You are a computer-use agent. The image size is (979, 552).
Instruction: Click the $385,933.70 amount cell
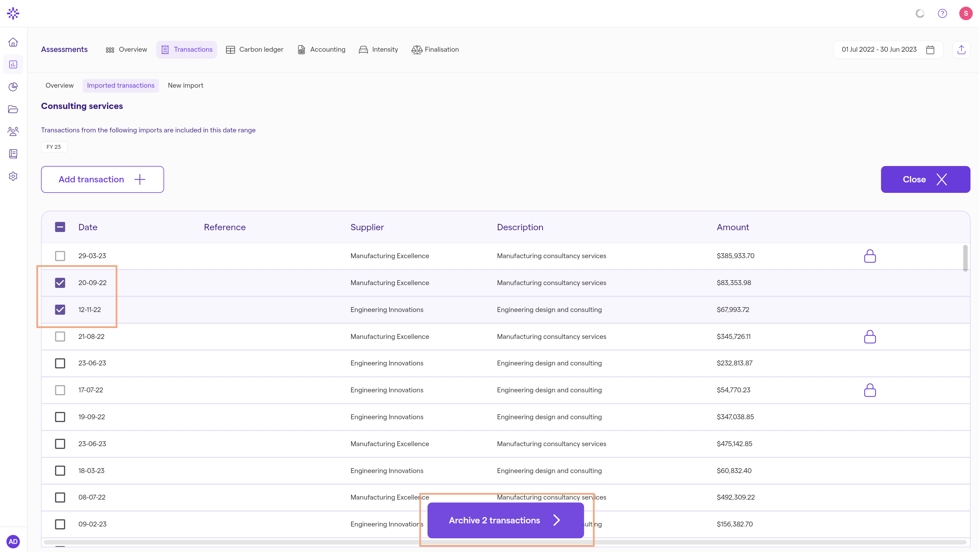tap(736, 256)
